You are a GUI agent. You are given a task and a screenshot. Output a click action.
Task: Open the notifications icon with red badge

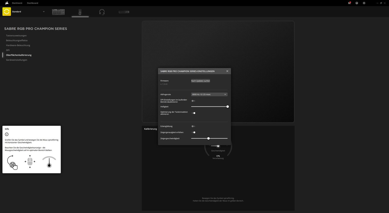tap(349, 3)
